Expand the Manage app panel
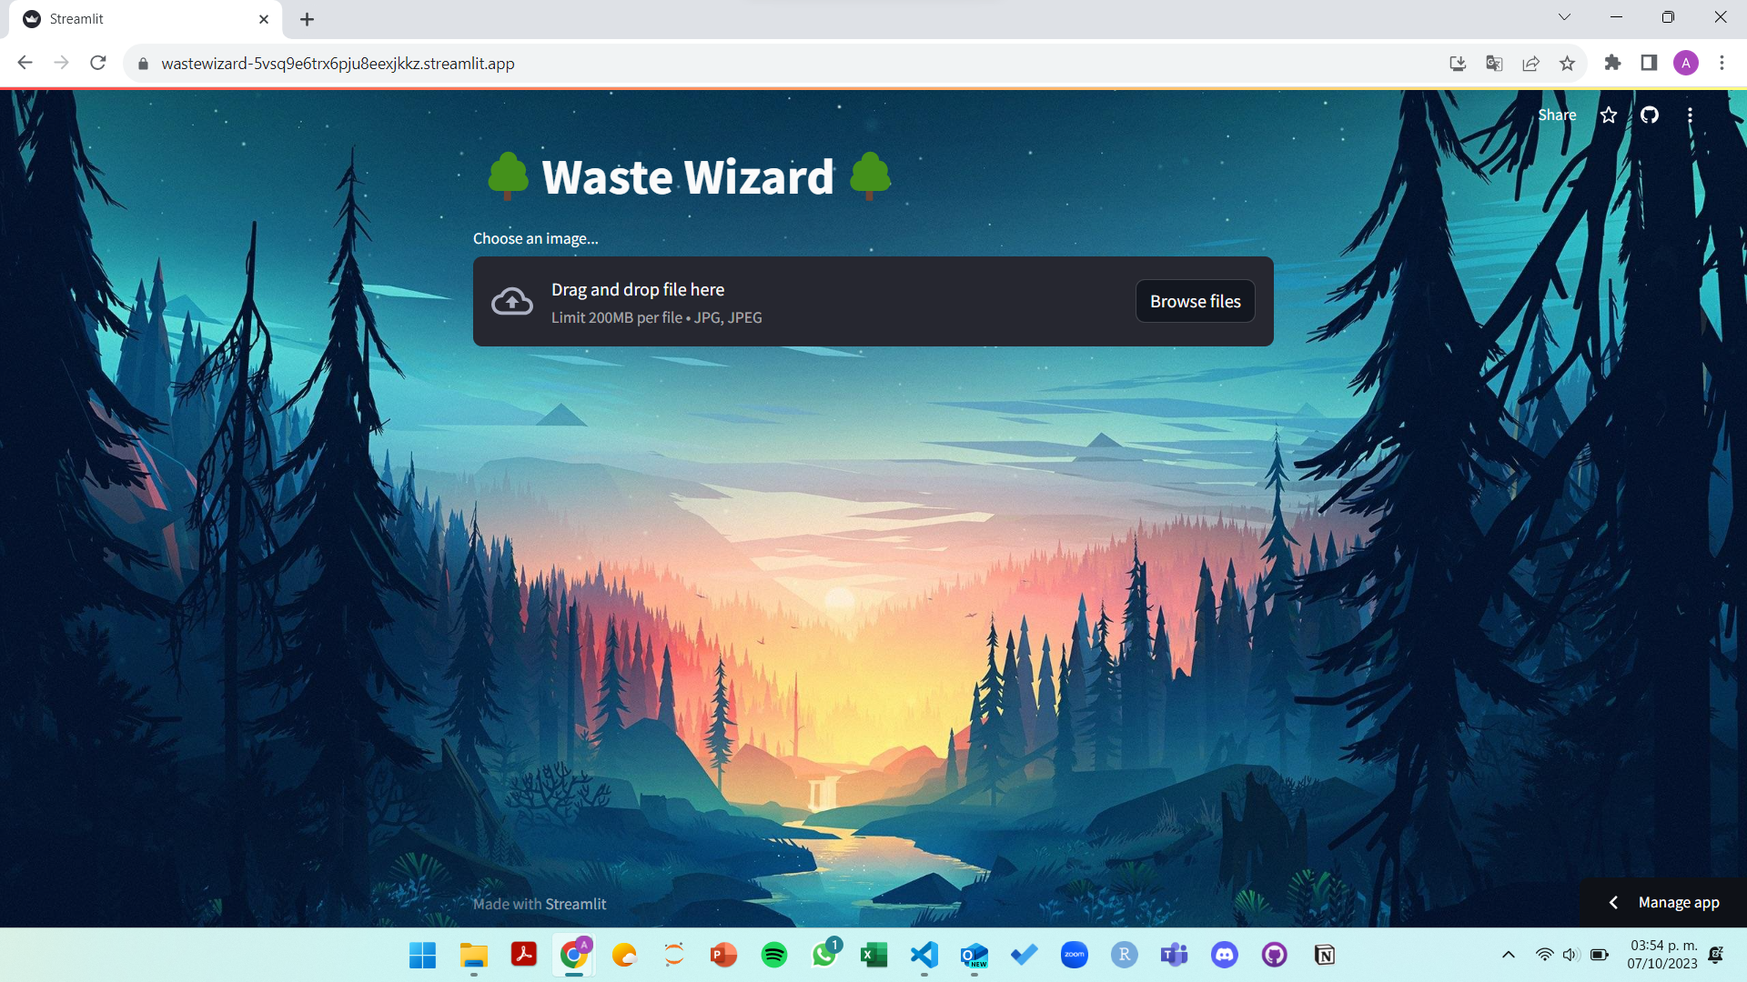The width and height of the screenshot is (1747, 982). pos(1663,902)
